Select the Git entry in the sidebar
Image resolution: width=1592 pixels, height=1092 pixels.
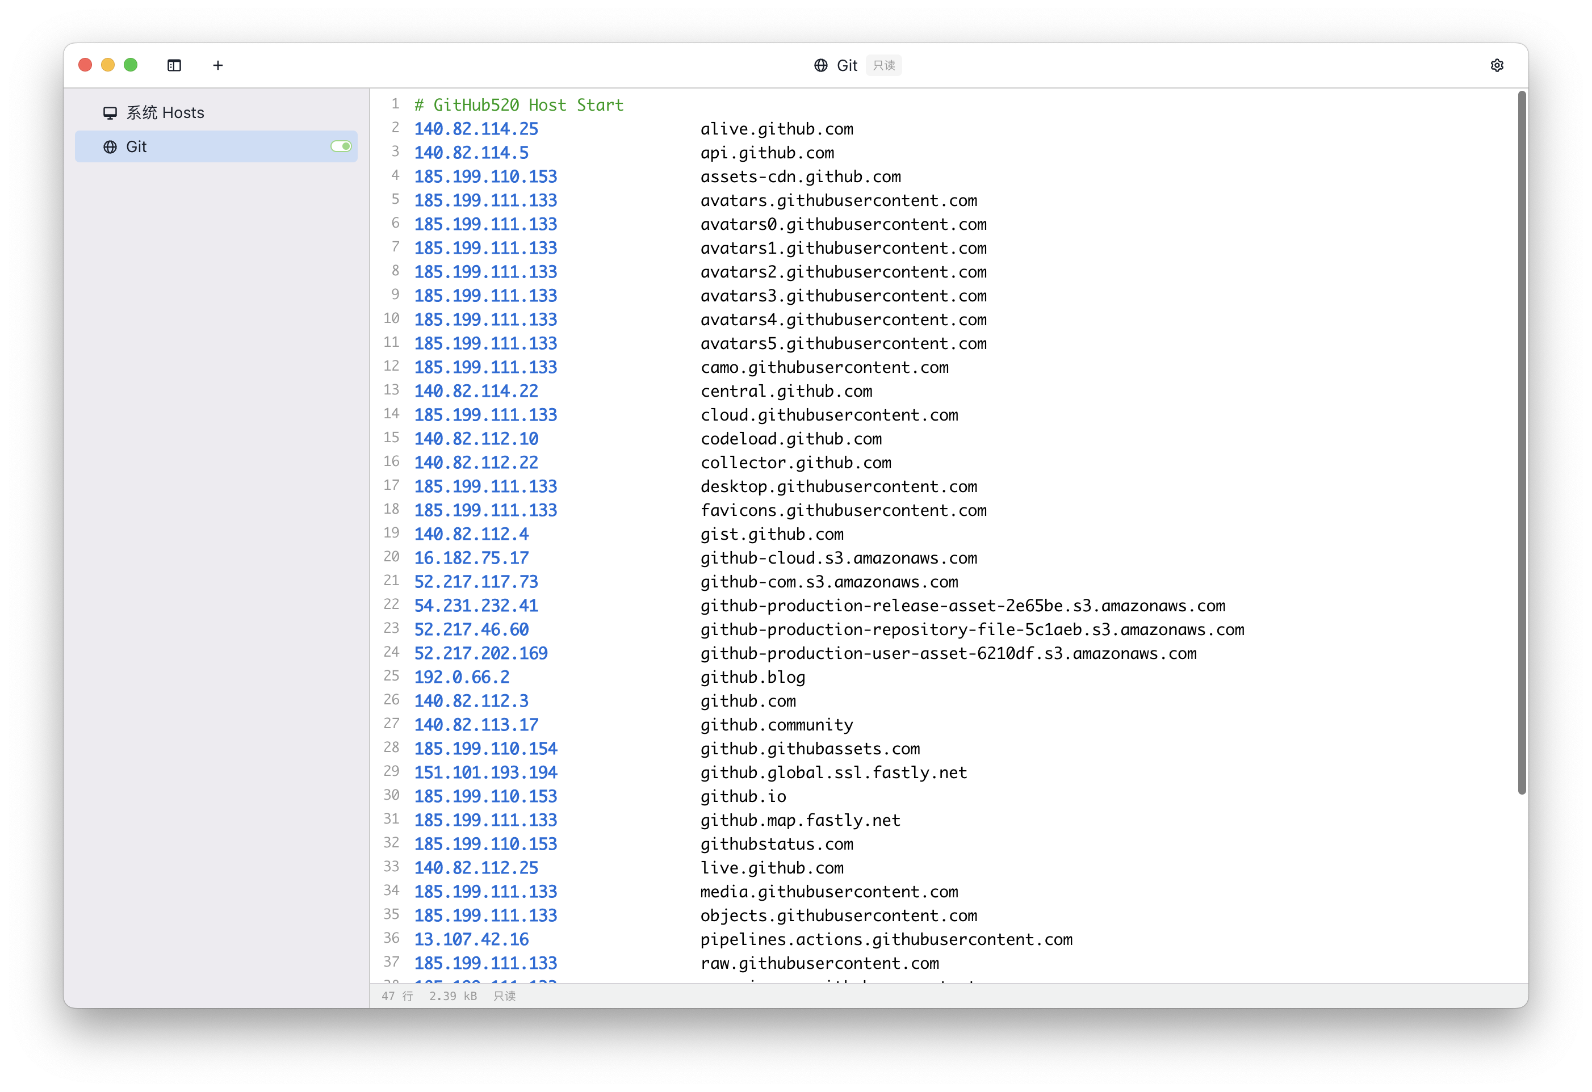206,147
